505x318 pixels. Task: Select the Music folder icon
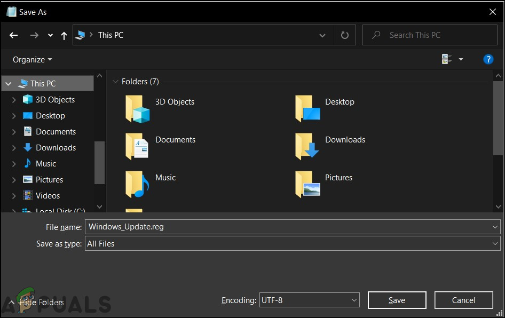point(137,185)
